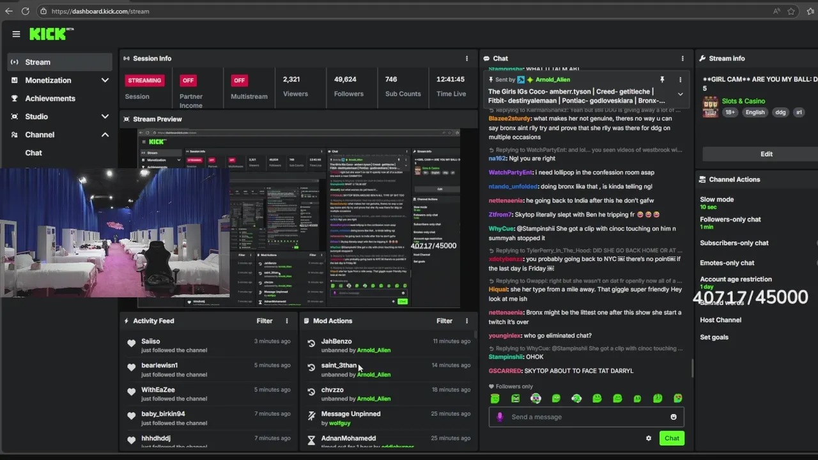Click the Mod Actions panel scrollbar

[475, 334]
